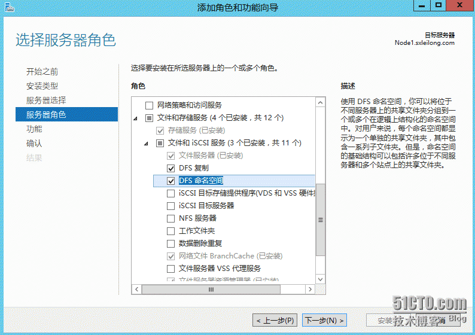The height and width of the screenshot is (335, 475).
Task: Minimize the wizard window
Action: [422, 5]
